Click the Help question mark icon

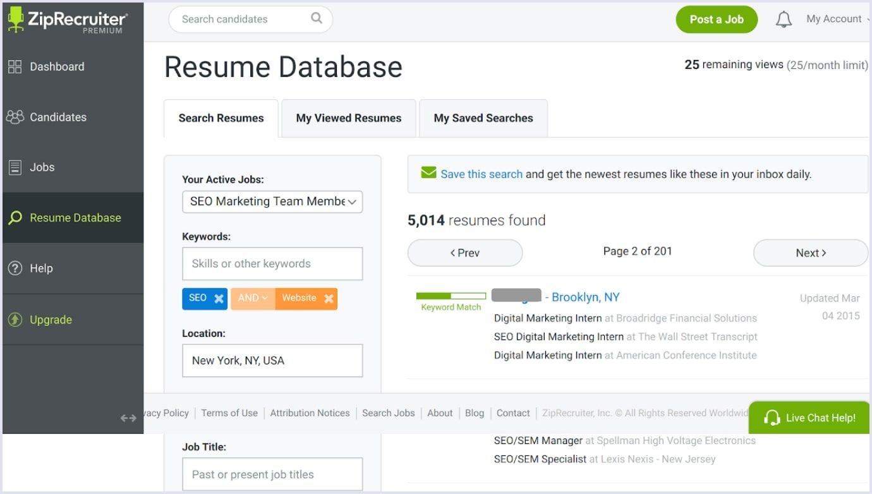tap(15, 268)
